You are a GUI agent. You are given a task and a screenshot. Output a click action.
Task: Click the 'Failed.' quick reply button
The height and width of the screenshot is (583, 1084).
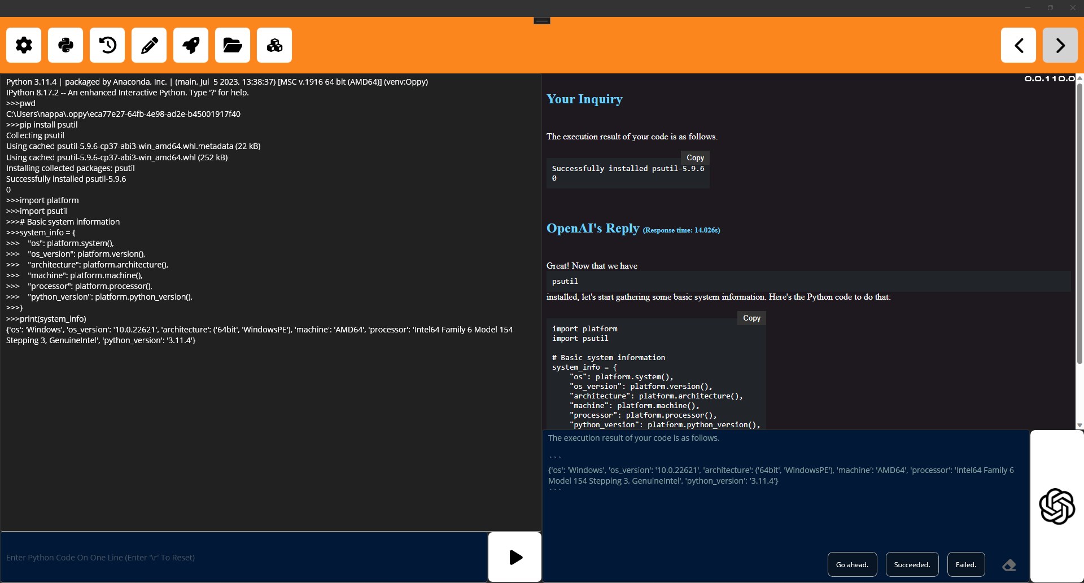(x=965, y=564)
